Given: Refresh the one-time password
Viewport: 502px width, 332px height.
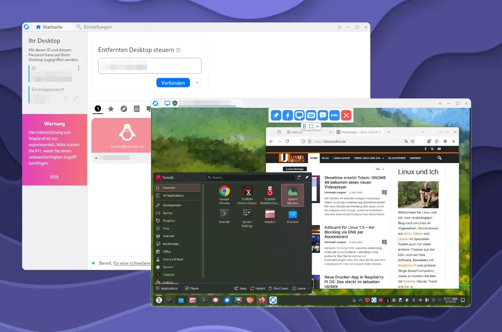Looking at the screenshot, I should [66, 98].
